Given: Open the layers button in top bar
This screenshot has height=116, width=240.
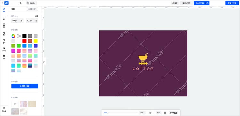Looking at the screenshot, I should (x=174, y=3).
